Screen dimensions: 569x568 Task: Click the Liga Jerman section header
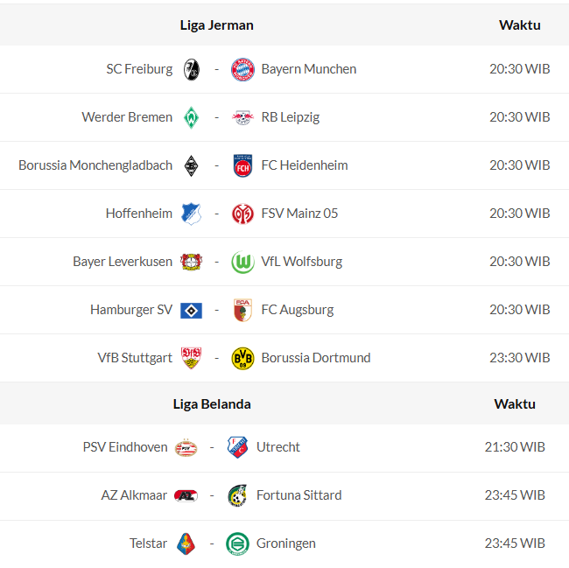tap(216, 25)
